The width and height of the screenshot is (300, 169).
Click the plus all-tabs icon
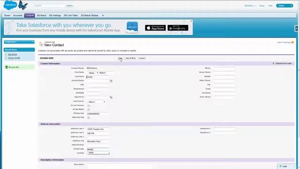pos(103,15)
